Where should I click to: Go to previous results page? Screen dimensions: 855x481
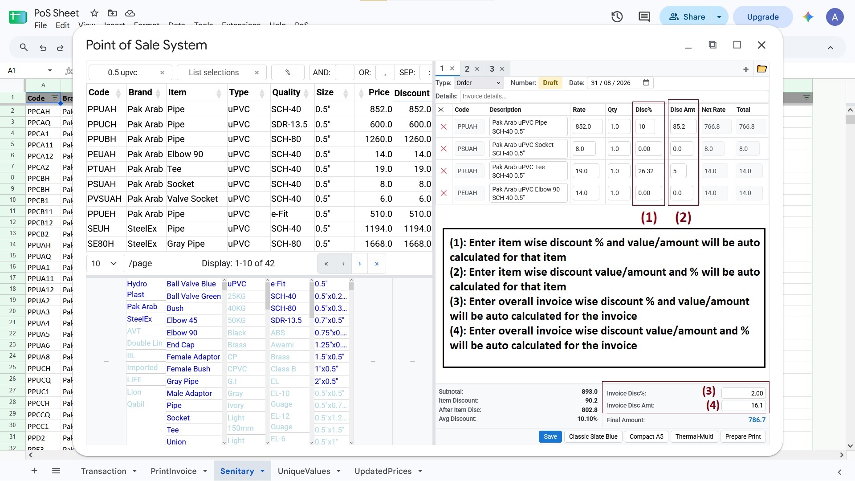coord(343,264)
